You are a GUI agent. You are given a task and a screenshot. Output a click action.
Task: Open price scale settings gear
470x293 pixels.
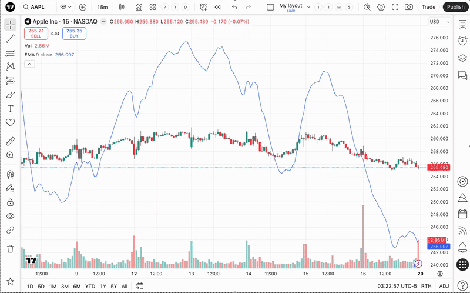(439, 274)
